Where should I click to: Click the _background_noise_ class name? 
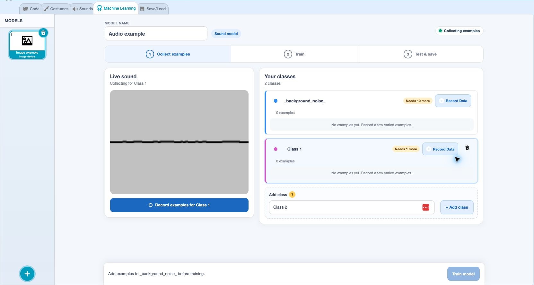pos(305,101)
